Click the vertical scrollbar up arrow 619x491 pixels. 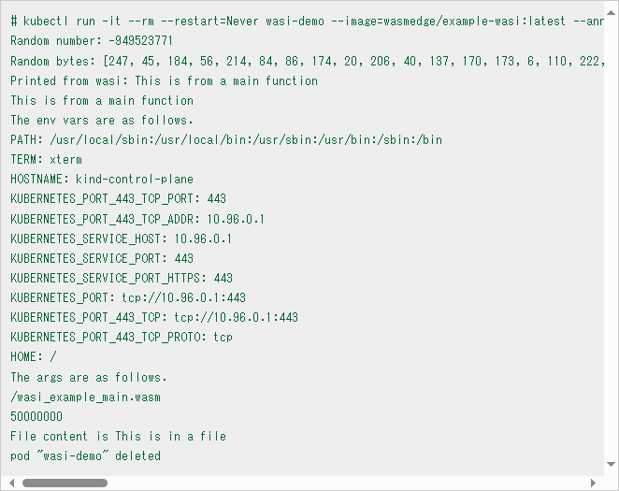[611, 8]
